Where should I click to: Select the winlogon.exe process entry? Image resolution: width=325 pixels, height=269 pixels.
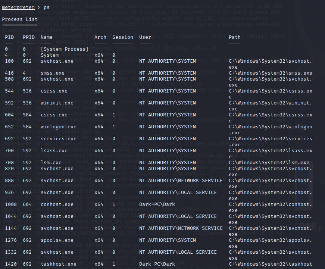click(59, 127)
